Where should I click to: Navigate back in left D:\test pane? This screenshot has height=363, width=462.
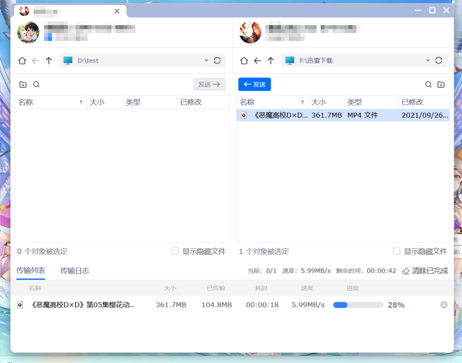[x=35, y=61]
